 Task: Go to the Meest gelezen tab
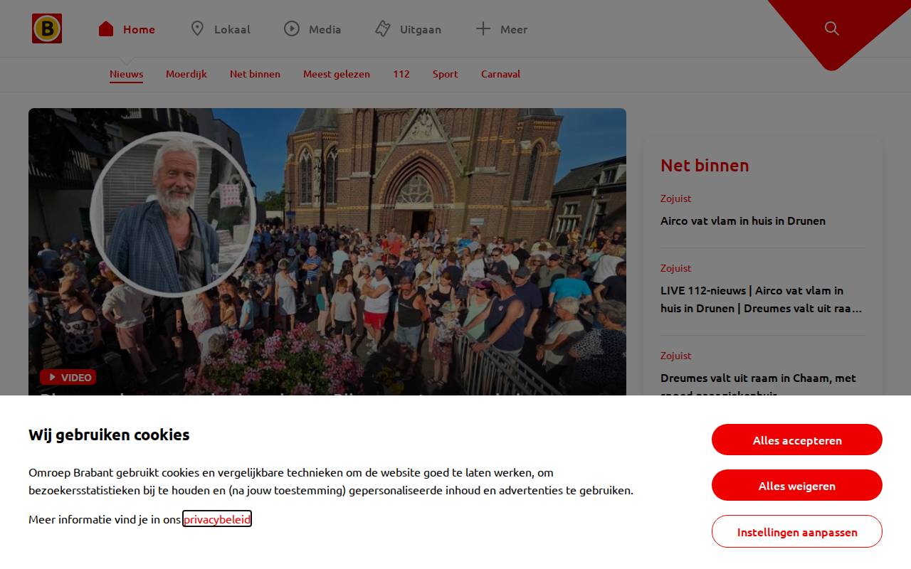point(337,74)
